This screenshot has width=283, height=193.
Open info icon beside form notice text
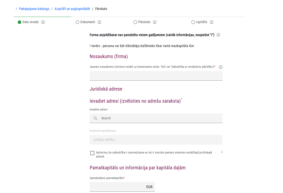[x=218, y=35]
